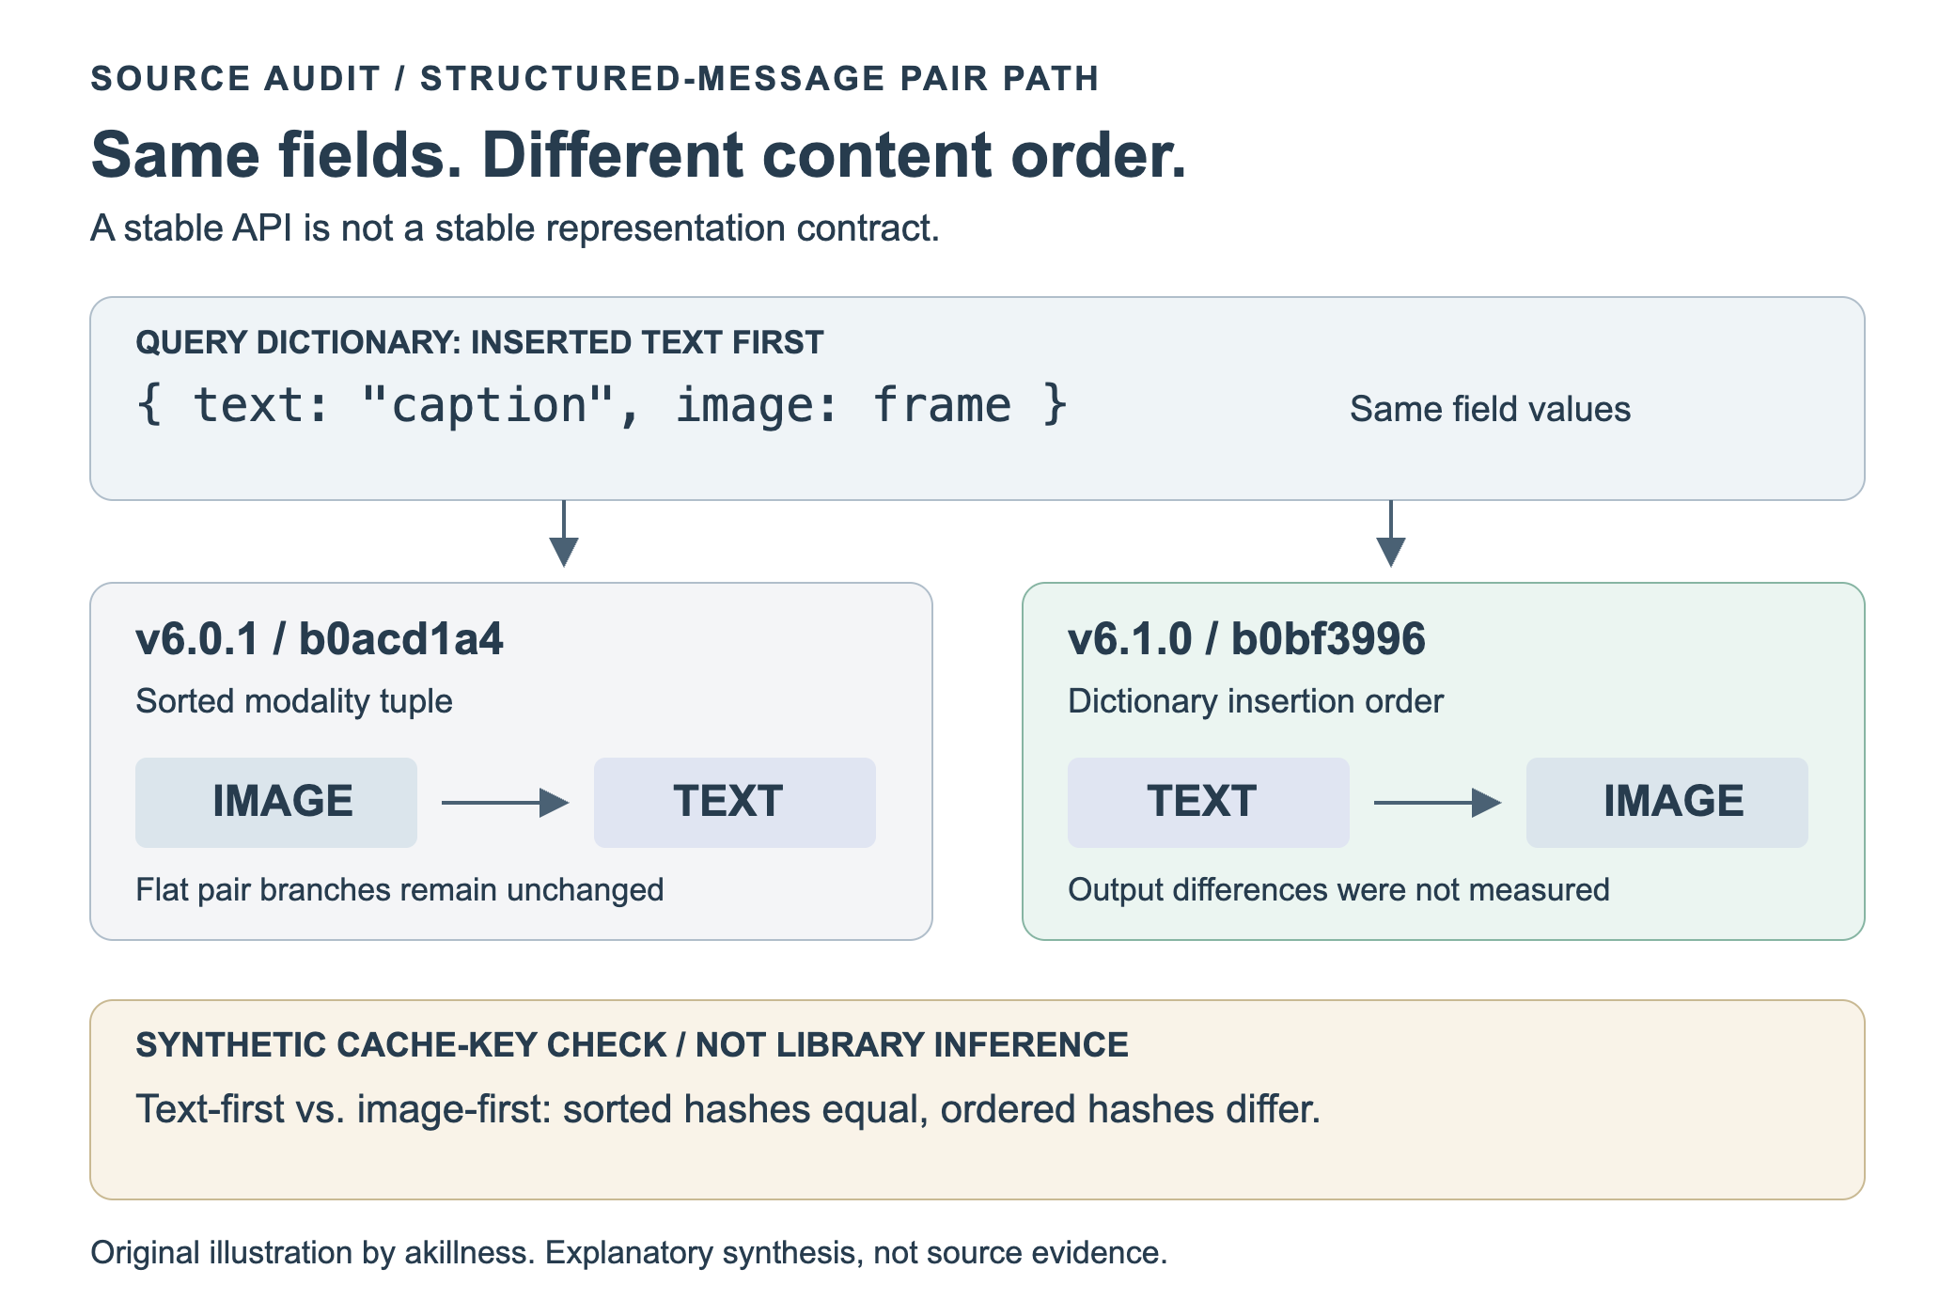Click 'Flat pair branches remain unchanged' caption

[399, 890]
